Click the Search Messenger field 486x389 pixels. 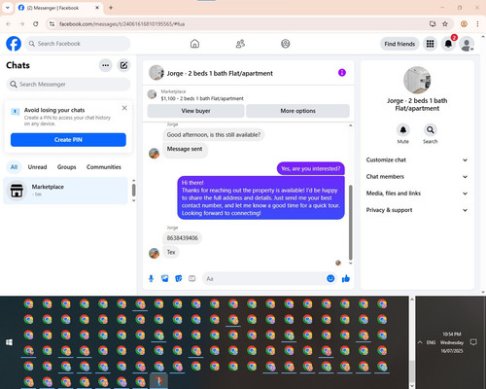click(68, 85)
